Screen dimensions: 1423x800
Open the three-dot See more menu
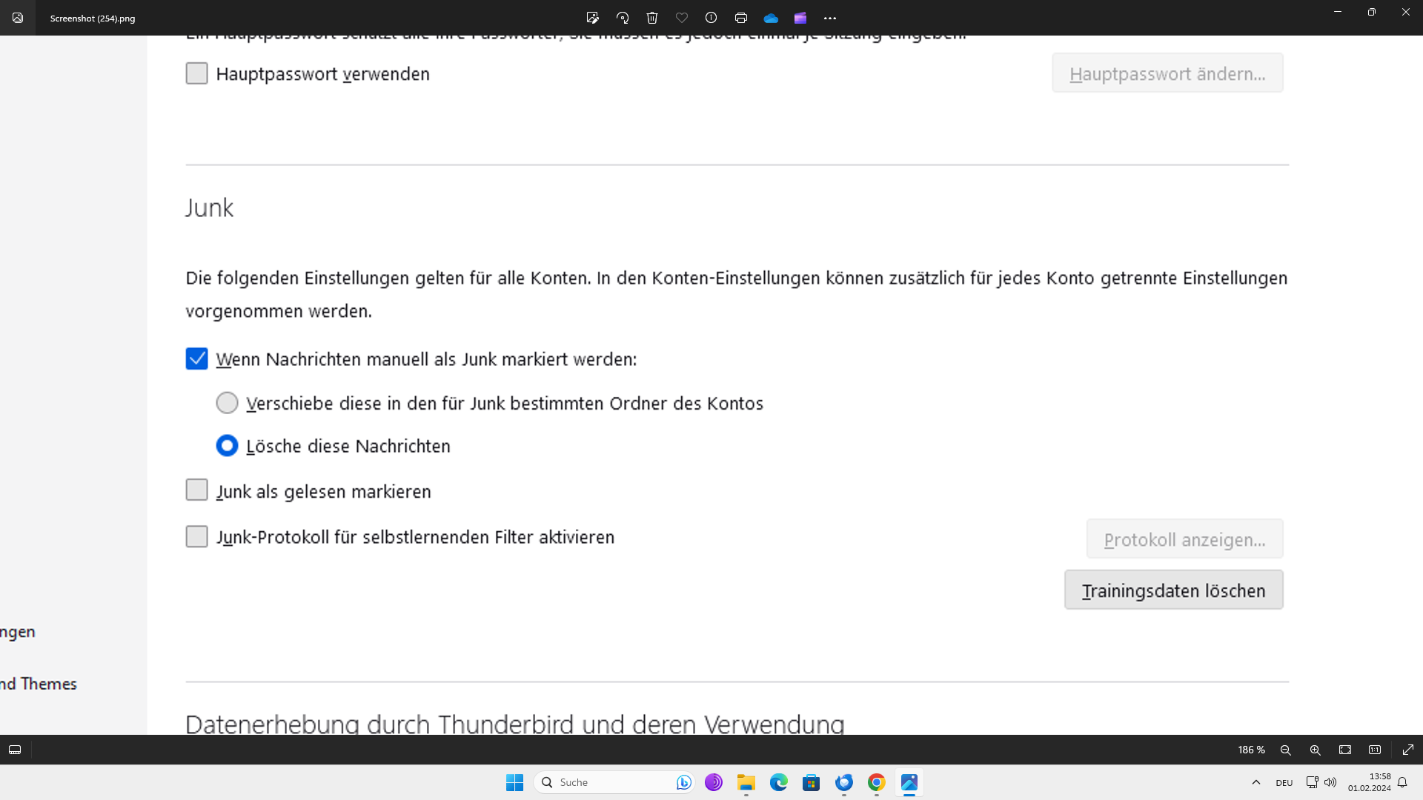tap(830, 18)
